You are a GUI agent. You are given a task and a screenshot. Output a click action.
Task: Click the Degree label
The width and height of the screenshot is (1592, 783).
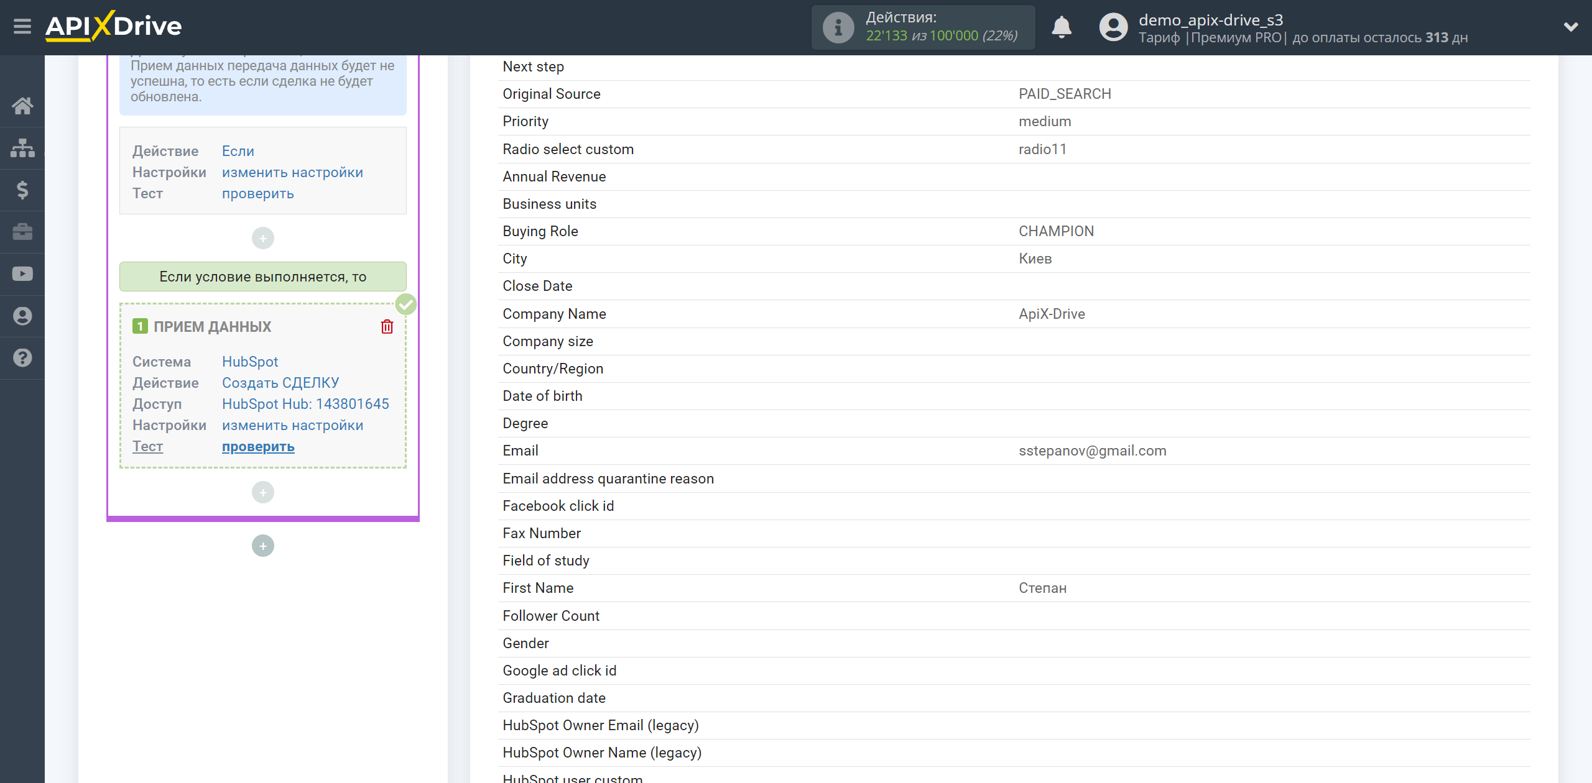click(x=525, y=423)
